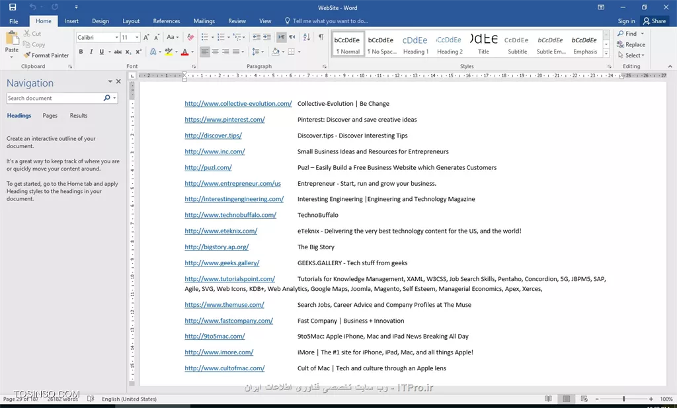Open the font name dropdown (Calibri)
This screenshot has height=408, width=677.
point(116,38)
